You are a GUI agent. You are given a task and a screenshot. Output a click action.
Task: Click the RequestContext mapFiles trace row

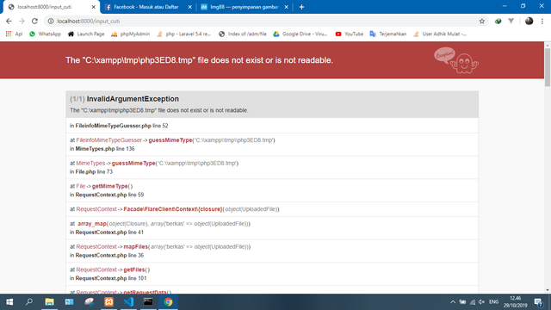pyautogui.click(x=272, y=251)
